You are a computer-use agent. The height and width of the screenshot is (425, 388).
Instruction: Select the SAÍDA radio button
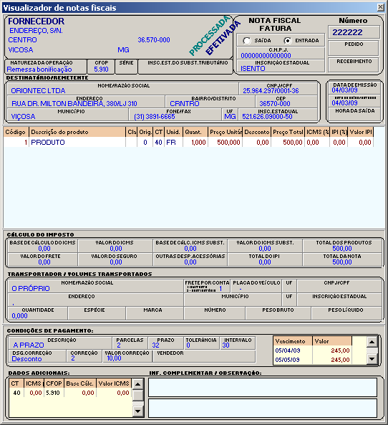(x=247, y=41)
